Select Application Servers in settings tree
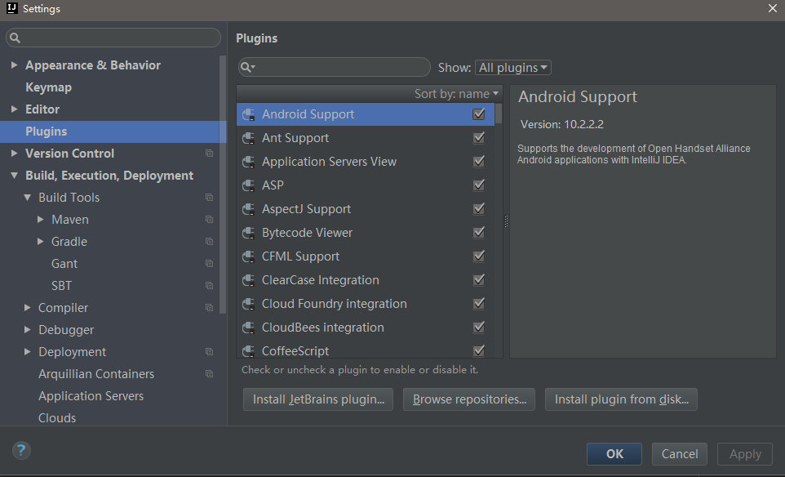Viewport: 785px width, 477px height. pos(91,396)
